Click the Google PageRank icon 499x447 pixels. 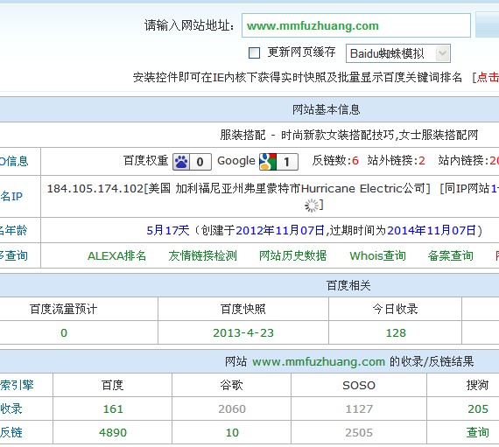click(x=268, y=162)
